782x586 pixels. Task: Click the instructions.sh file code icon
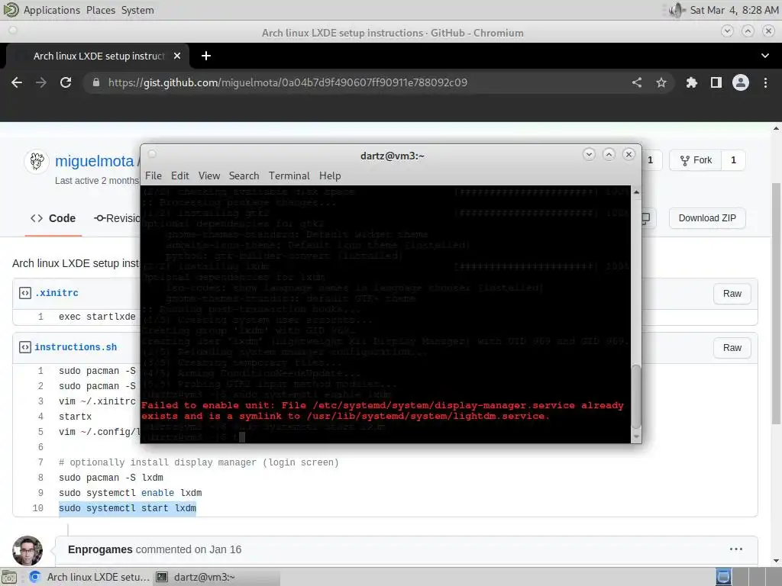25,347
